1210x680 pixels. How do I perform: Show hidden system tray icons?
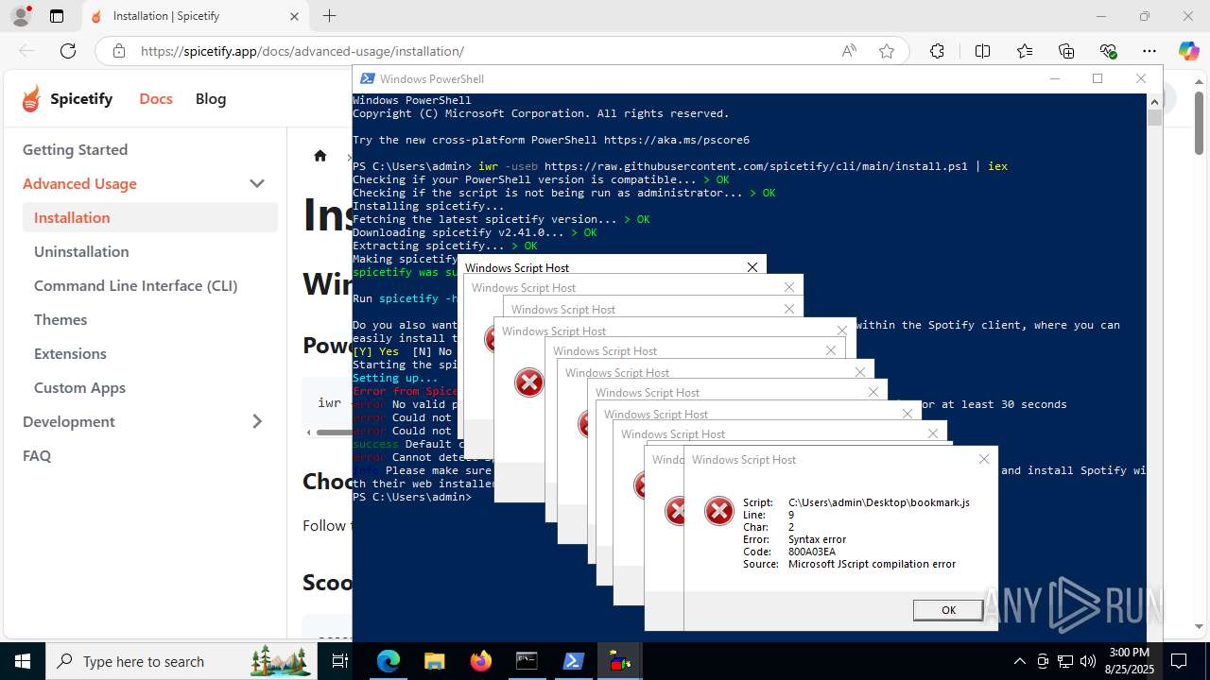[x=1019, y=661]
